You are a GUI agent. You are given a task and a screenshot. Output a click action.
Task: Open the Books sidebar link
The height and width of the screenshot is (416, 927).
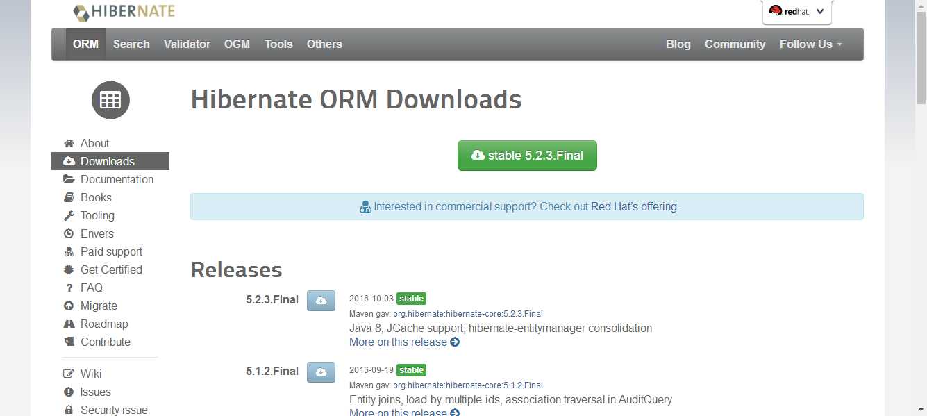point(96,197)
